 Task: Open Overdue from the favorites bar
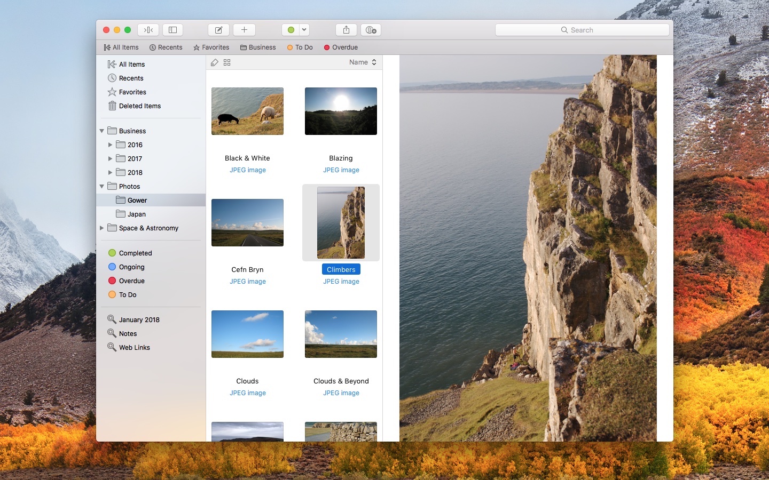[x=341, y=47]
